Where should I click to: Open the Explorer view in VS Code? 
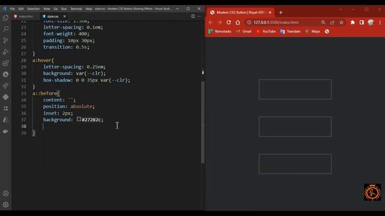point(5,17)
